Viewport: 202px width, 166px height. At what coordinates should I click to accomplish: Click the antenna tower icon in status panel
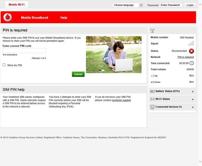[x=152, y=31]
